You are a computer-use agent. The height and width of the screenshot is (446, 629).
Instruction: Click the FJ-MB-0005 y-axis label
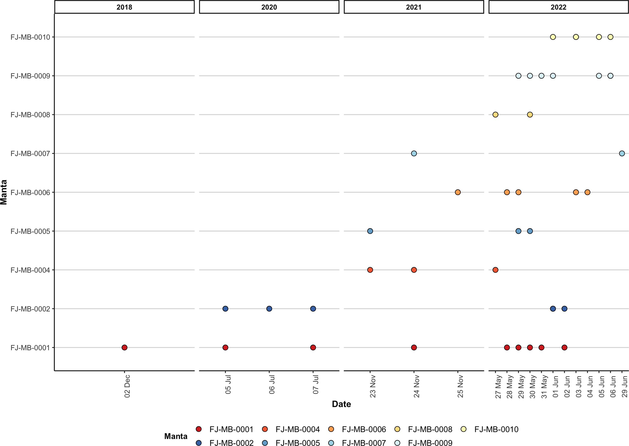[30, 231]
